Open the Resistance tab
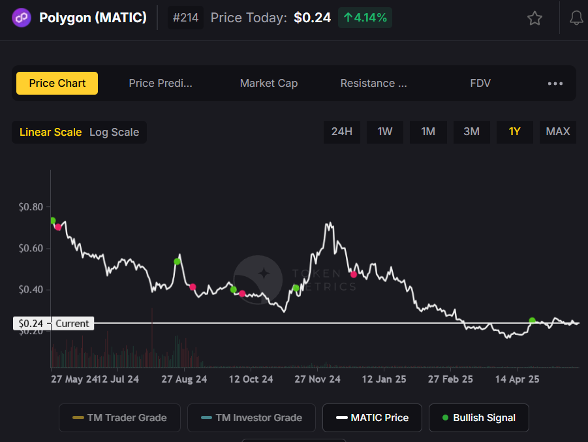Screen dimensions: 588x442 click(x=373, y=84)
